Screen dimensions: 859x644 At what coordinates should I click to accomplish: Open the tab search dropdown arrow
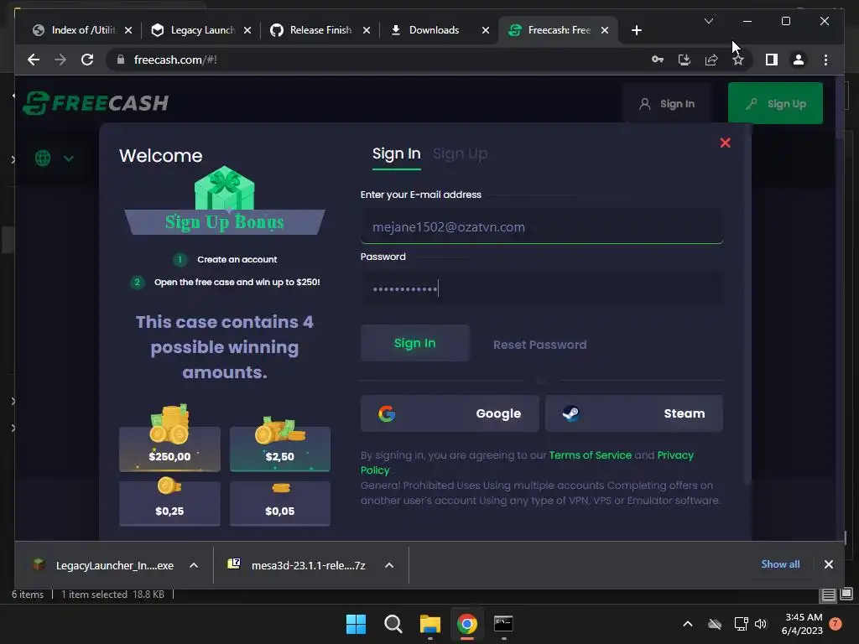pyautogui.click(x=708, y=21)
